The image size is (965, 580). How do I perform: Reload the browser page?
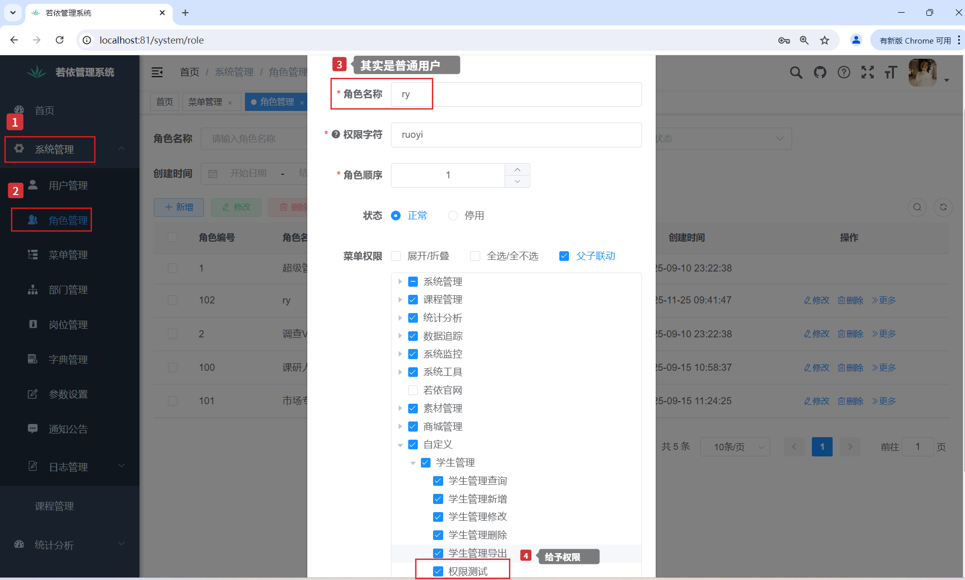[x=59, y=40]
